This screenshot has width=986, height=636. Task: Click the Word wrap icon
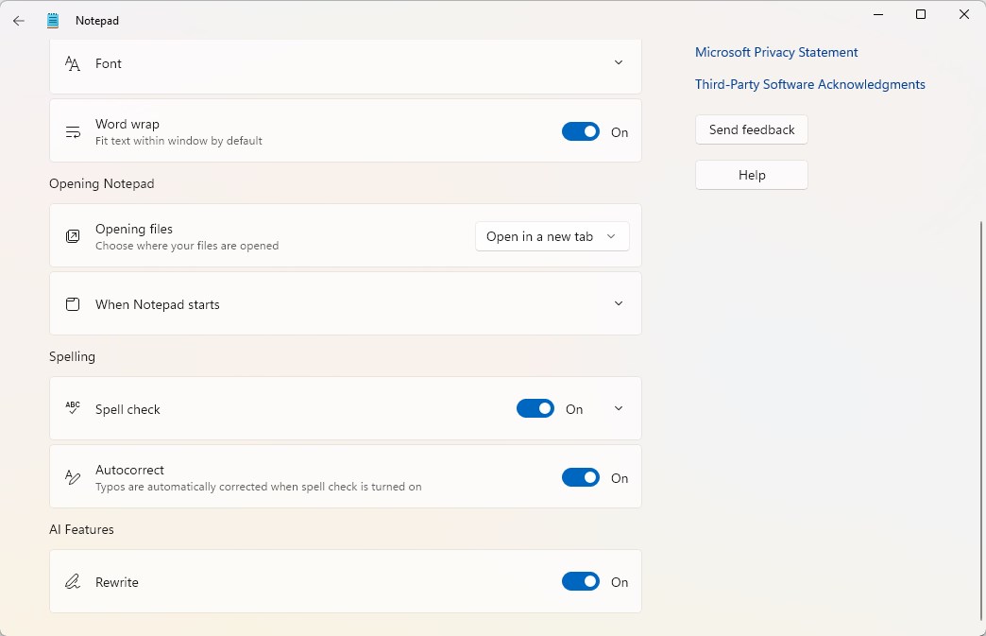click(x=73, y=132)
